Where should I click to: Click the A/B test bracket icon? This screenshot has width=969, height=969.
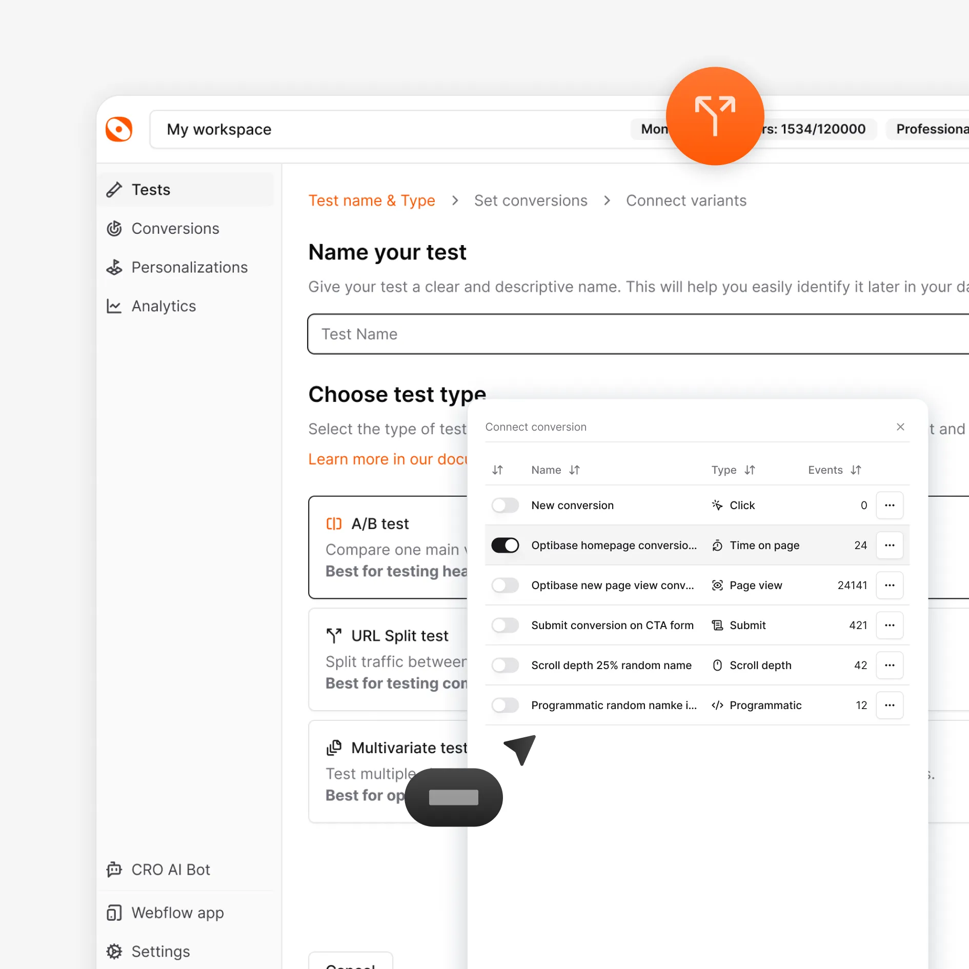pyautogui.click(x=334, y=523)
